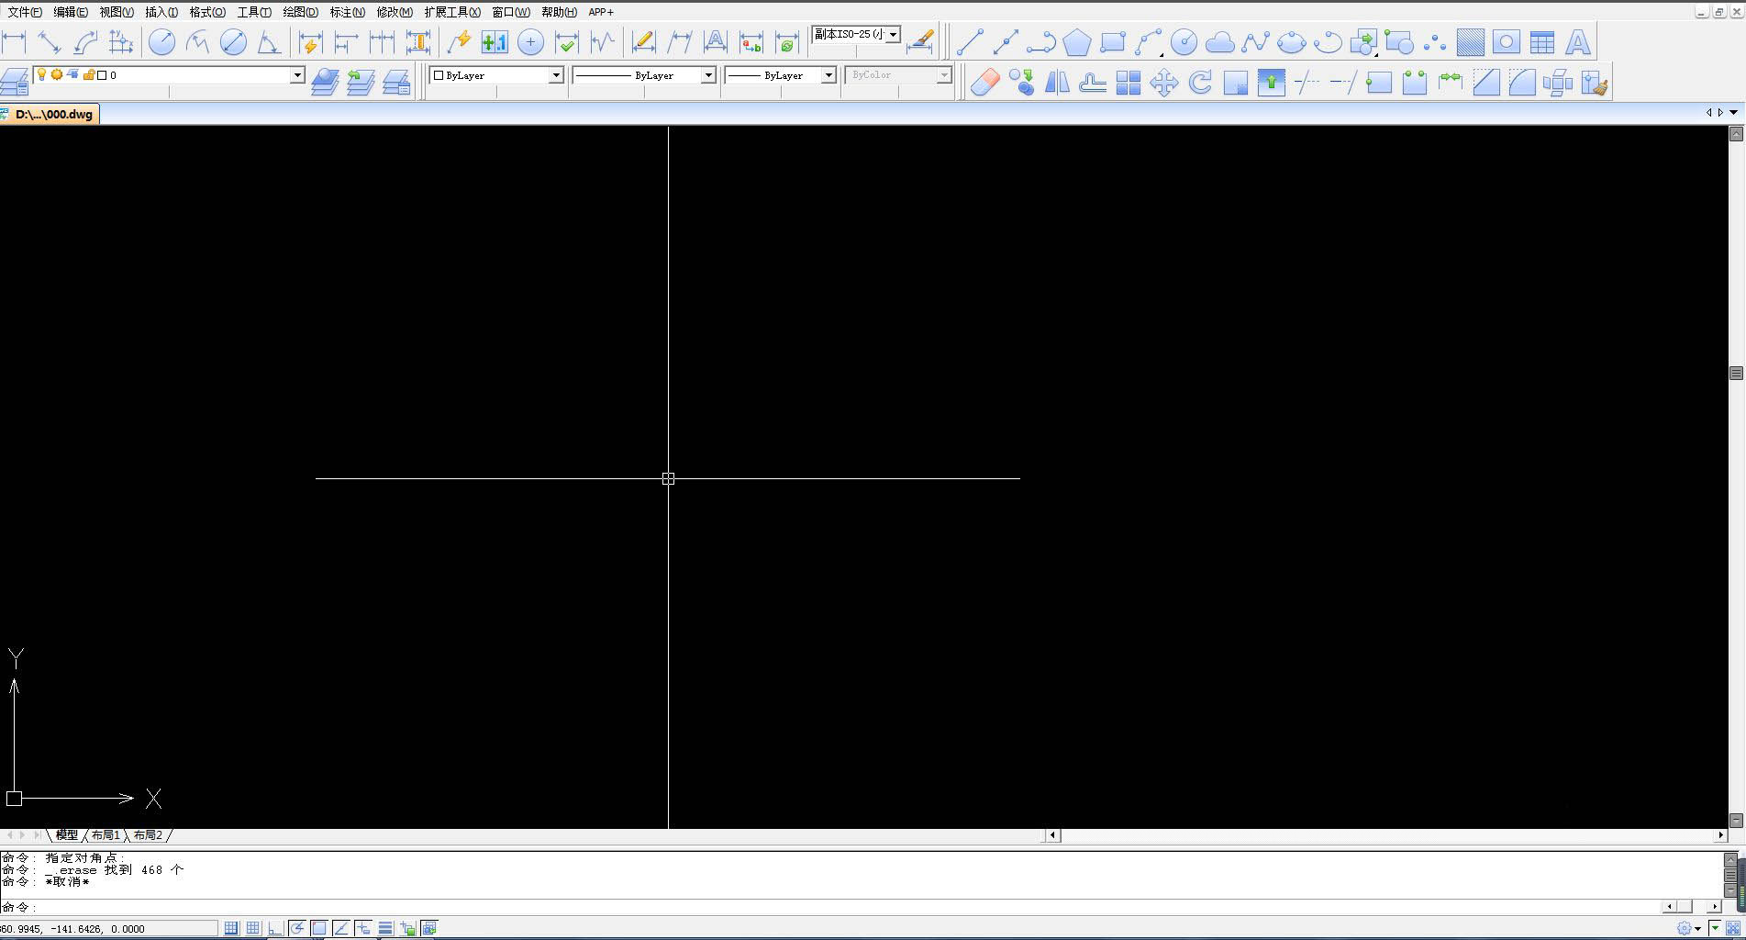The width and height of the screenshot is (1746, 940).
Task: Switch to the 布局1 layout tab
Action: [106, 835]
